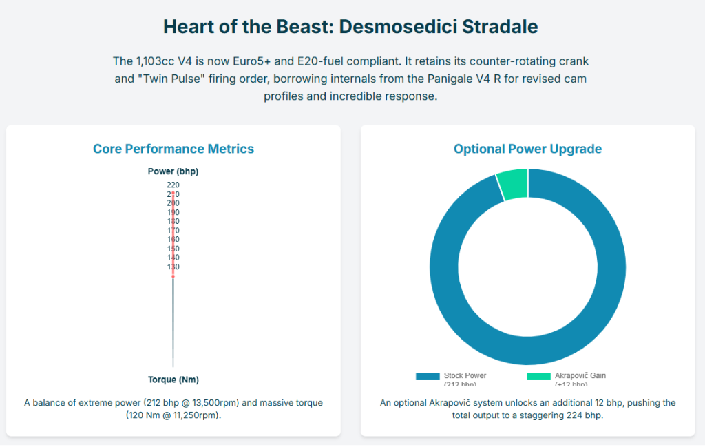Viewport: 705px width, 447px height.
Task: Click the Euro5+ intro paragraph text
Action: coord(350,79)
